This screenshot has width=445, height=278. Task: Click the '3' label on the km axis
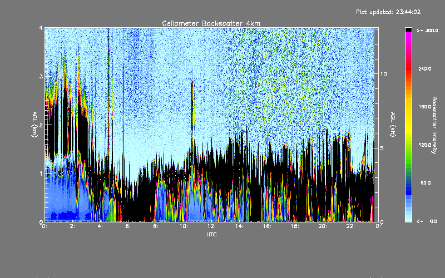pyautogui.click(x=41, y=76)
